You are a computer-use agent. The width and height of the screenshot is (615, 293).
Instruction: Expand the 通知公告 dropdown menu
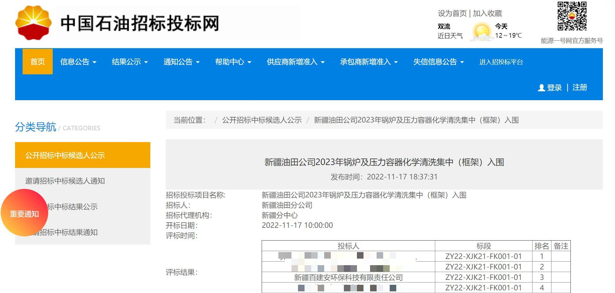tap(181, 62)
